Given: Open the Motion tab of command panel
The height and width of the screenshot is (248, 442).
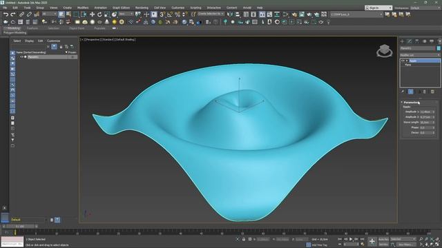Looking at the screenshot, I should (424, 41).
